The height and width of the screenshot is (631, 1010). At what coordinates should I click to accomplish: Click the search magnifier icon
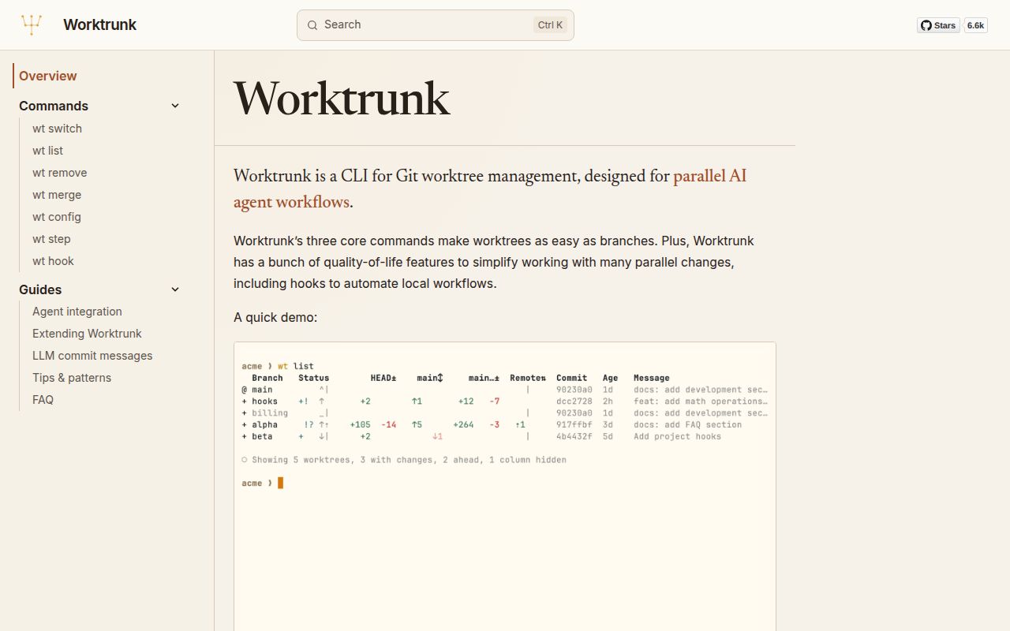click(x=312, y=24)
